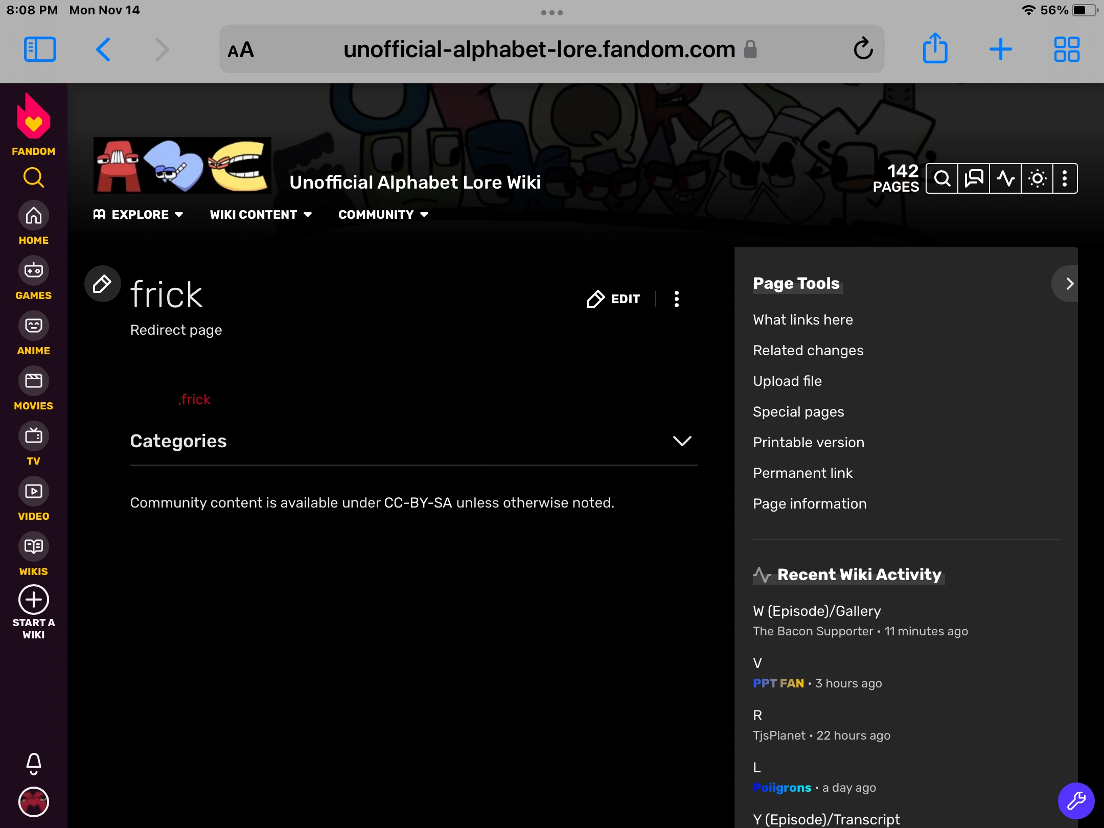This screenshot has height=828, width=1104.
Task: Switch theme using the sun icon
Action: point(1038,178)
